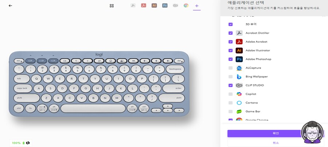This screenshot has width=328, height=147.
Task: Check the Copilot checkbox
Action: tap(231, 94)
